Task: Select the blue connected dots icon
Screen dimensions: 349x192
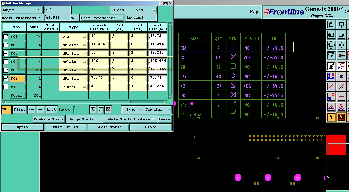Action: tap(331, 76)
